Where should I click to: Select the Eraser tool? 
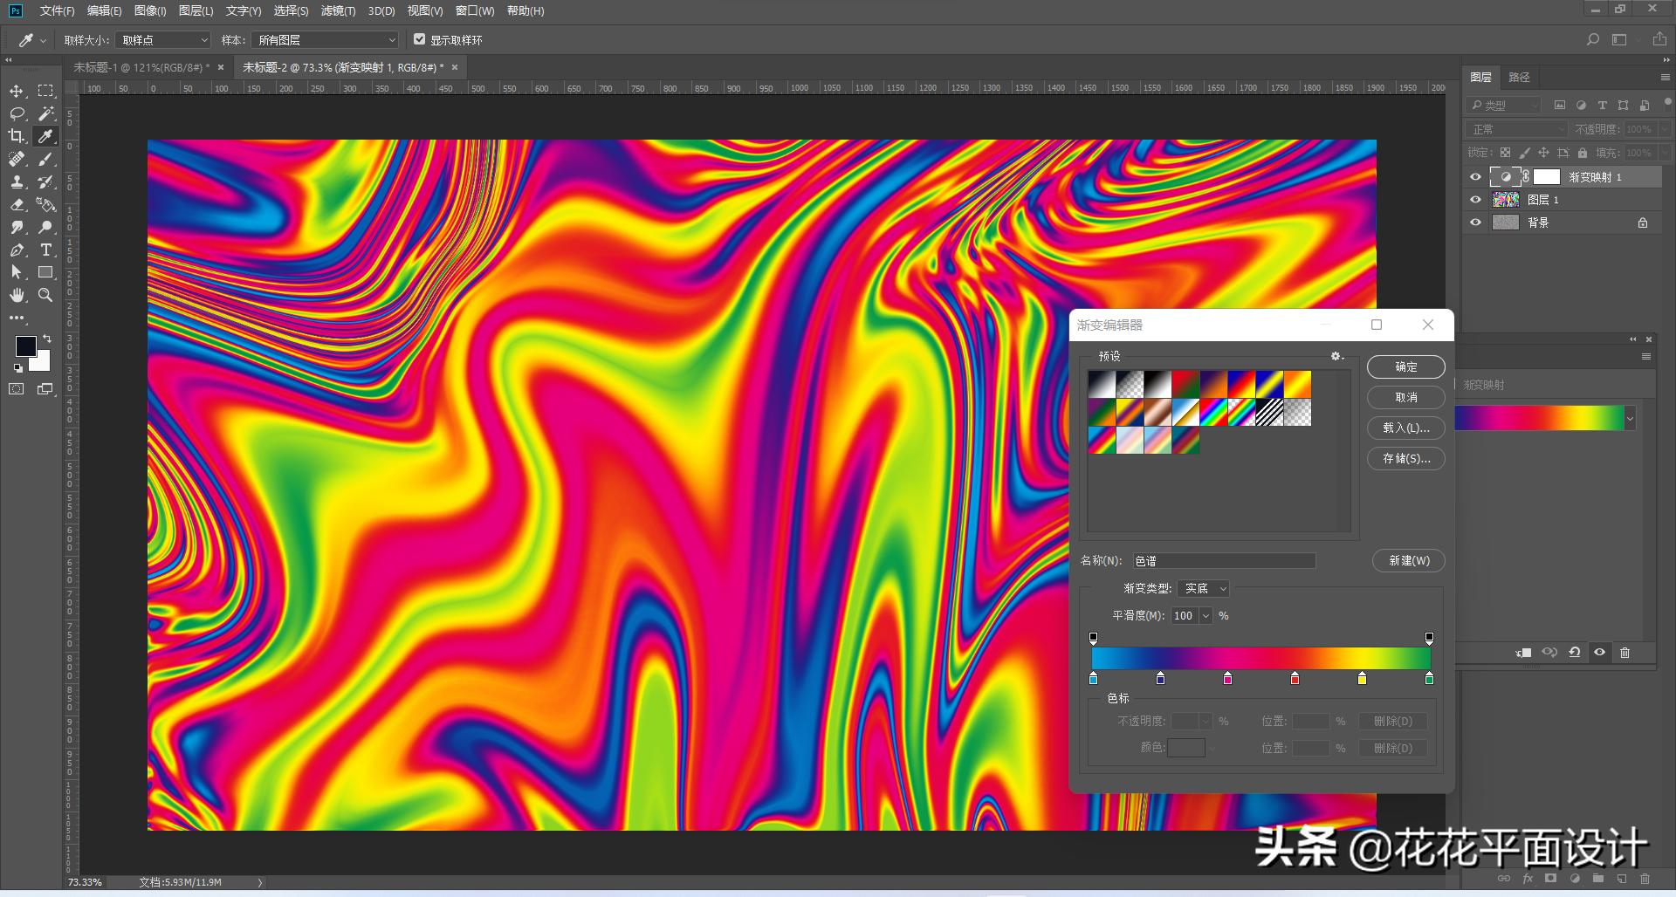(x=17, y=205)
